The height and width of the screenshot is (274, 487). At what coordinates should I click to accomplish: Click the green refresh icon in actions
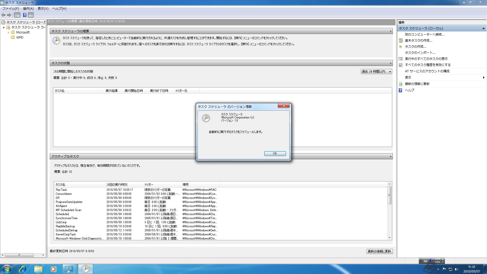401,84
